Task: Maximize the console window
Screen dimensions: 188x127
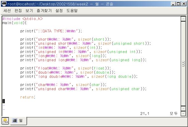Action: click(178, 4)
